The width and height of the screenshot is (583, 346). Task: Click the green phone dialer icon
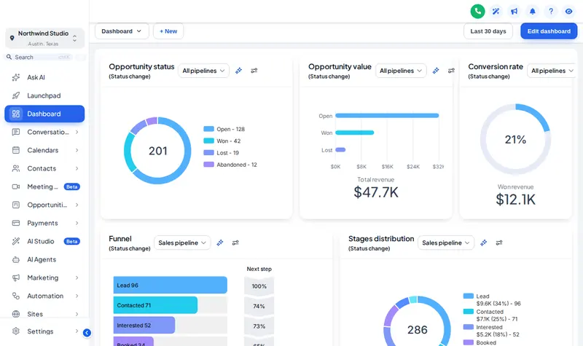click(477, 11)
